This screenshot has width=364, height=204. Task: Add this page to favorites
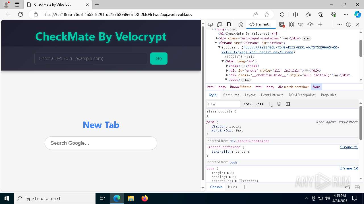tap(266, 14)
